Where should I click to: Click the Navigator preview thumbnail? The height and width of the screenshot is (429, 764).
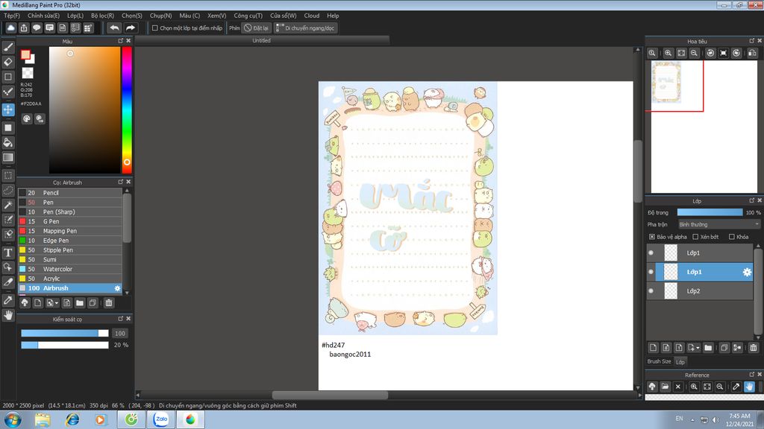click(666, 82)
